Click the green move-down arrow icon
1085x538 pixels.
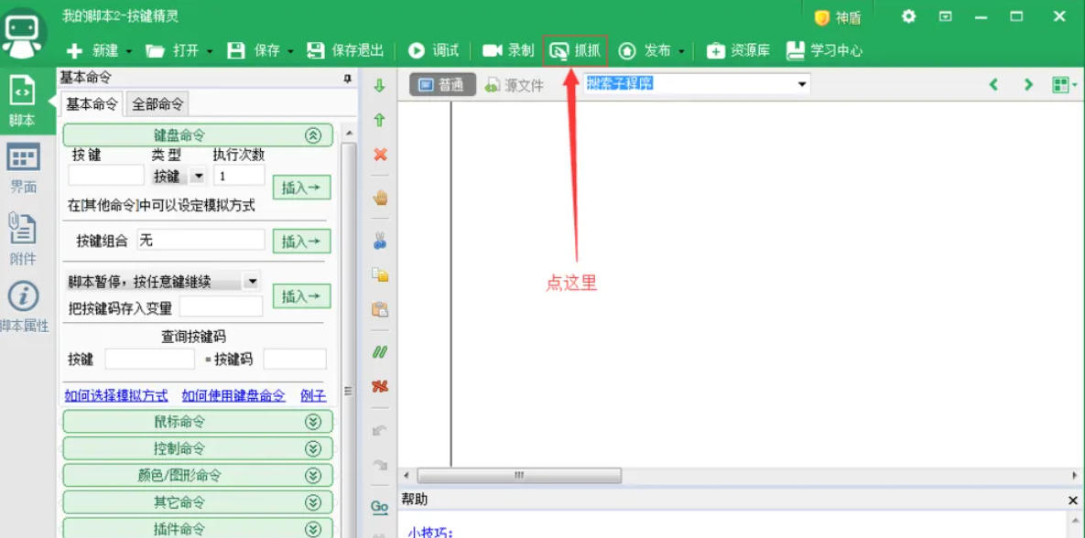coord(379,84)
